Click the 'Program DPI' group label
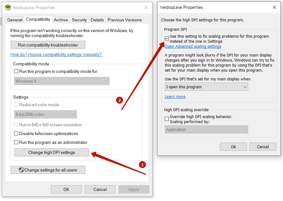Screen dimensions: 283x201 (x=175, y=30)
